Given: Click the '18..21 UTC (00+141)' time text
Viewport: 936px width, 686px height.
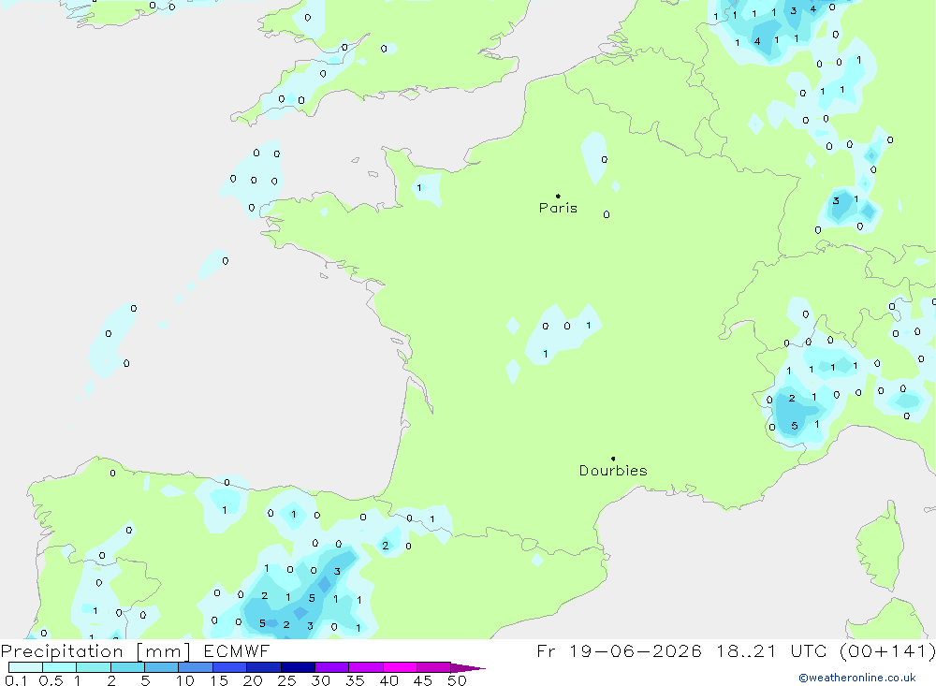Looking at the screenshot, I should pos(826,650).
